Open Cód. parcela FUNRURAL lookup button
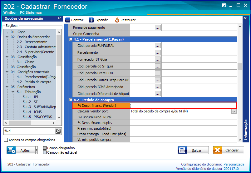Viewport: 251px width, 173px height. (x=158, y=46)
